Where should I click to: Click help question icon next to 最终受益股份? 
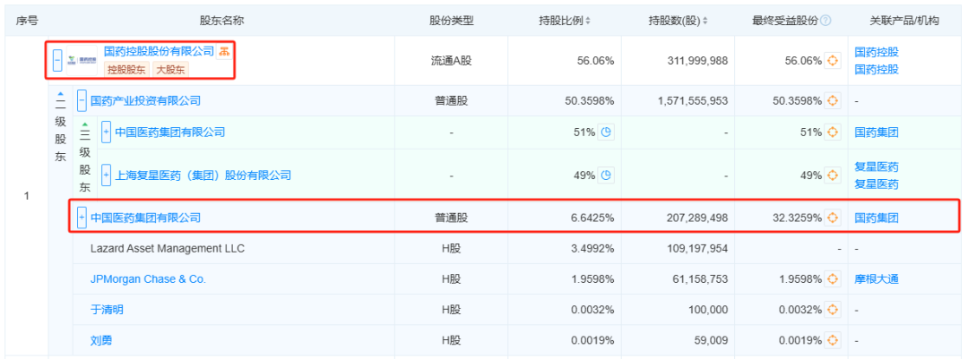pos(826,21)
